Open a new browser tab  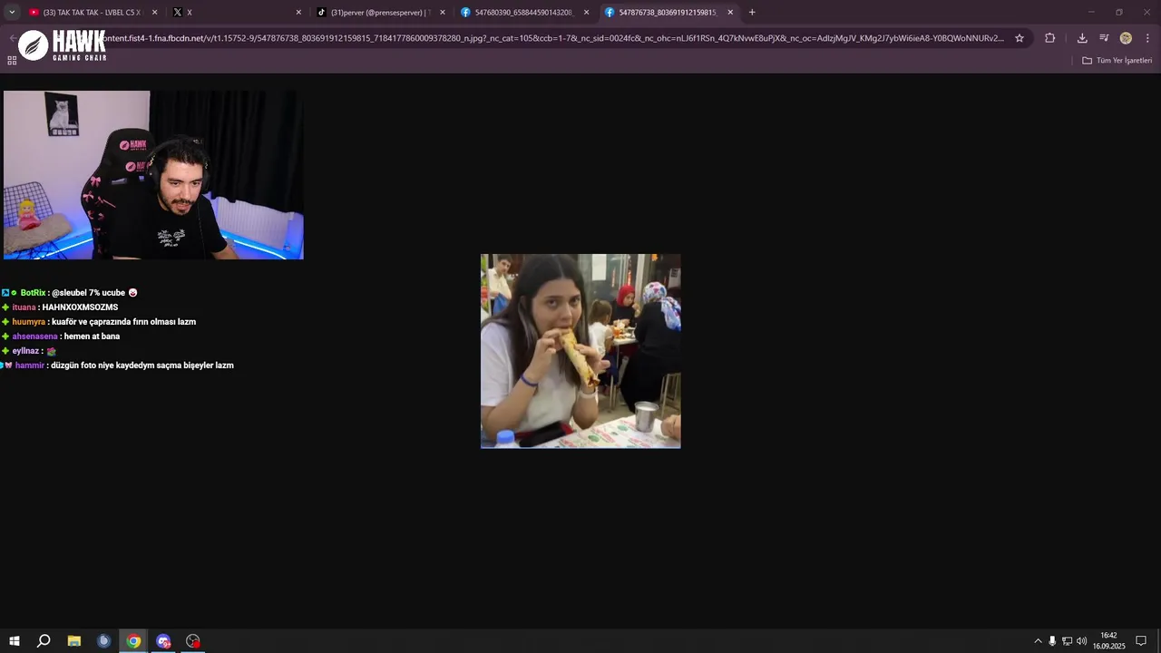752,12
